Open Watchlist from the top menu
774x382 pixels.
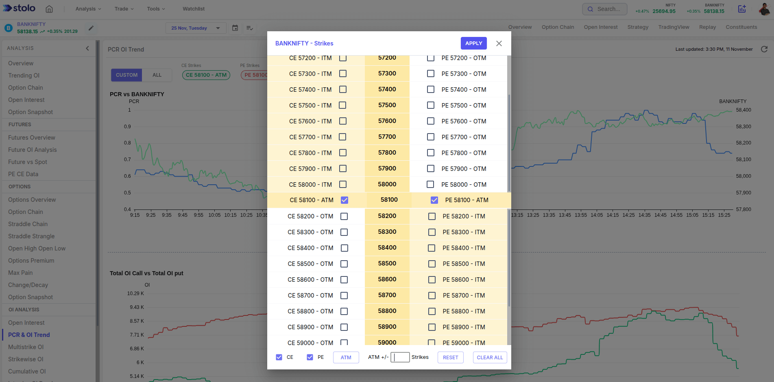(194, 9)
